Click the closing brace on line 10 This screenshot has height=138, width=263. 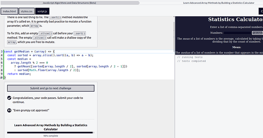5,78
